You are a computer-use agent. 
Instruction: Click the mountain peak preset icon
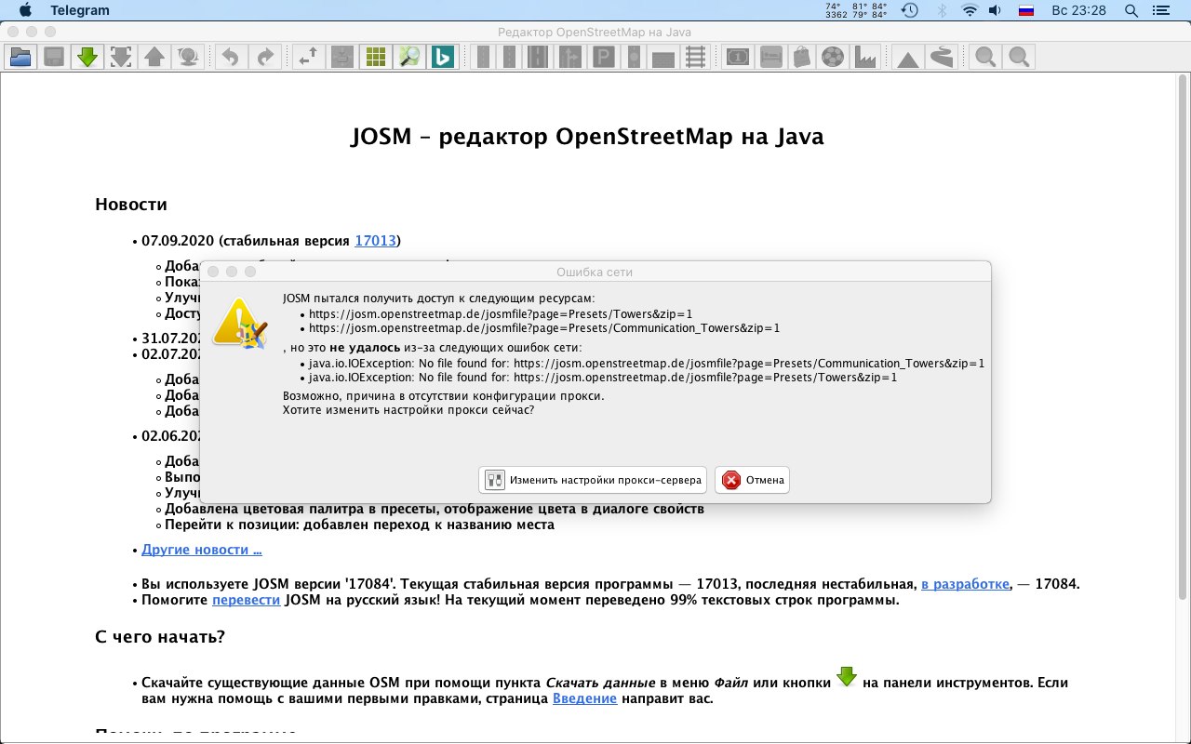point(908,57)
